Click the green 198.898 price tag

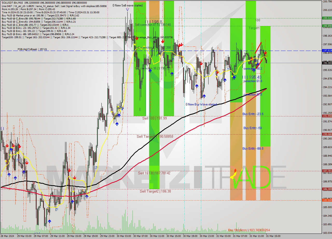pos(327,26)
